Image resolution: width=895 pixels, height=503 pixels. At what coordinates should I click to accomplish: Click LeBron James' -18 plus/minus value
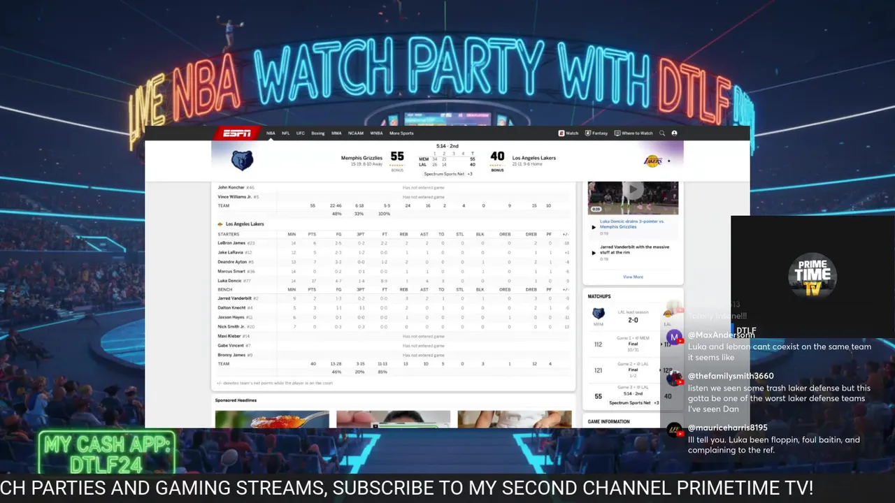pos(566,243)
